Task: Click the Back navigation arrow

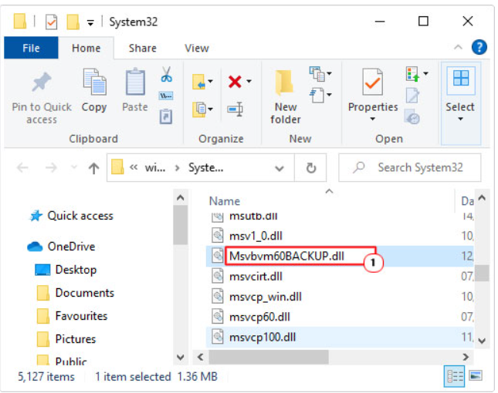Action: [x=22, y=167]
